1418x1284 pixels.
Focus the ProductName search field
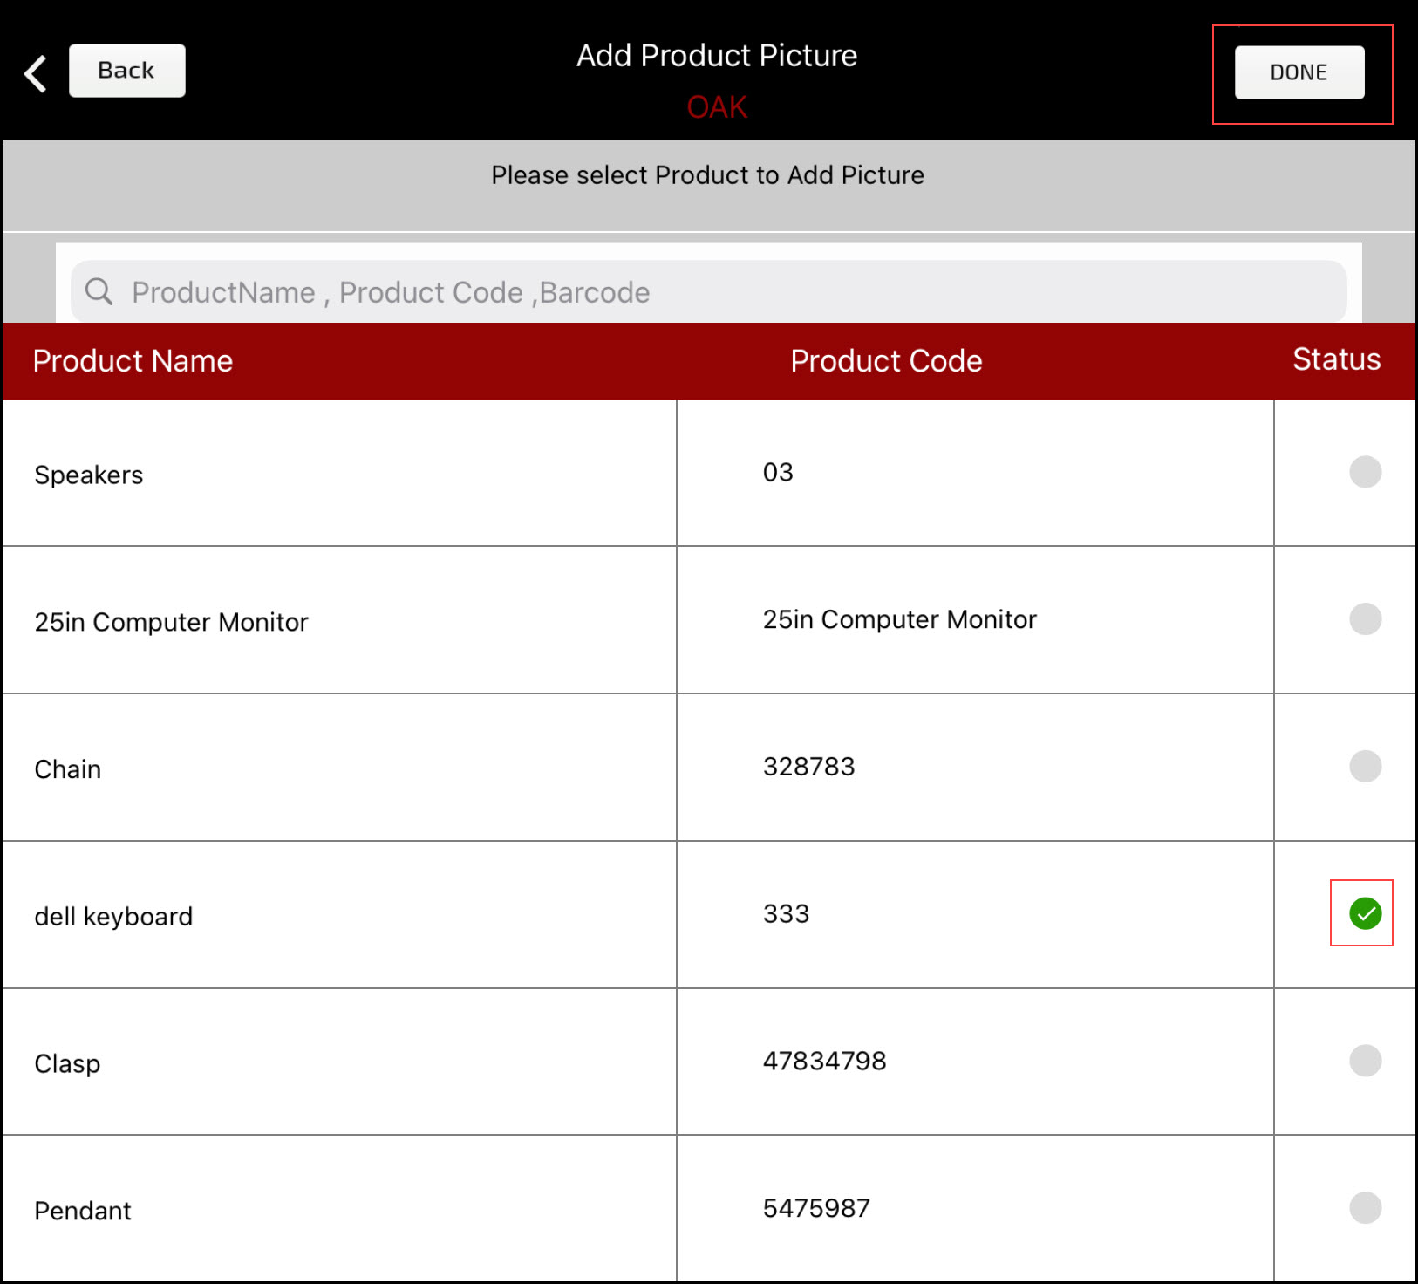(x=708, y=291)
